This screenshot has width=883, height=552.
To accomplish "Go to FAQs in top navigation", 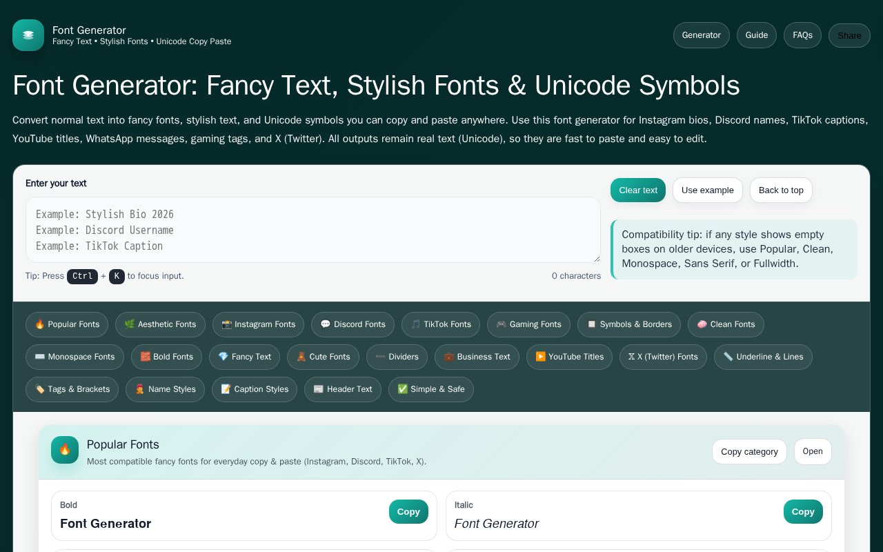I will pos(802,35).
